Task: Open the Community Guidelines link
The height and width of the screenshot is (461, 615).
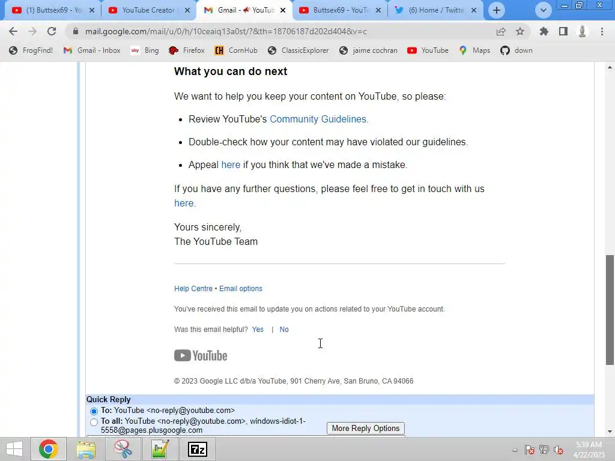Action: pos(319,119)
